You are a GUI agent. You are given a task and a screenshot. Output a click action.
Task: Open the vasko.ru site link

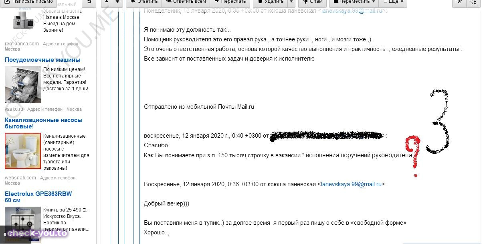(x=14, y=109)
